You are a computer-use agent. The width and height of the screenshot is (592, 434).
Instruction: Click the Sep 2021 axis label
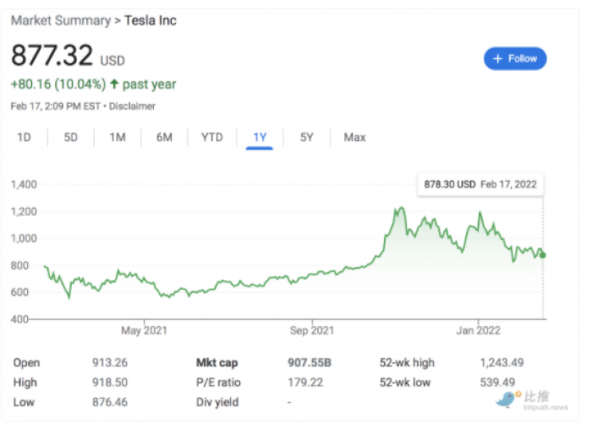pyautogui.click(x=312, y=331)
